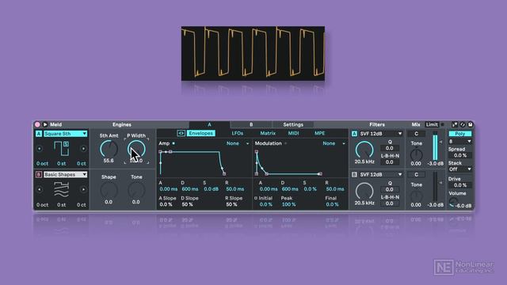Toggle the Modulation envelope link dot
Viewport: 507px width, 285px height.
(285, 143)
